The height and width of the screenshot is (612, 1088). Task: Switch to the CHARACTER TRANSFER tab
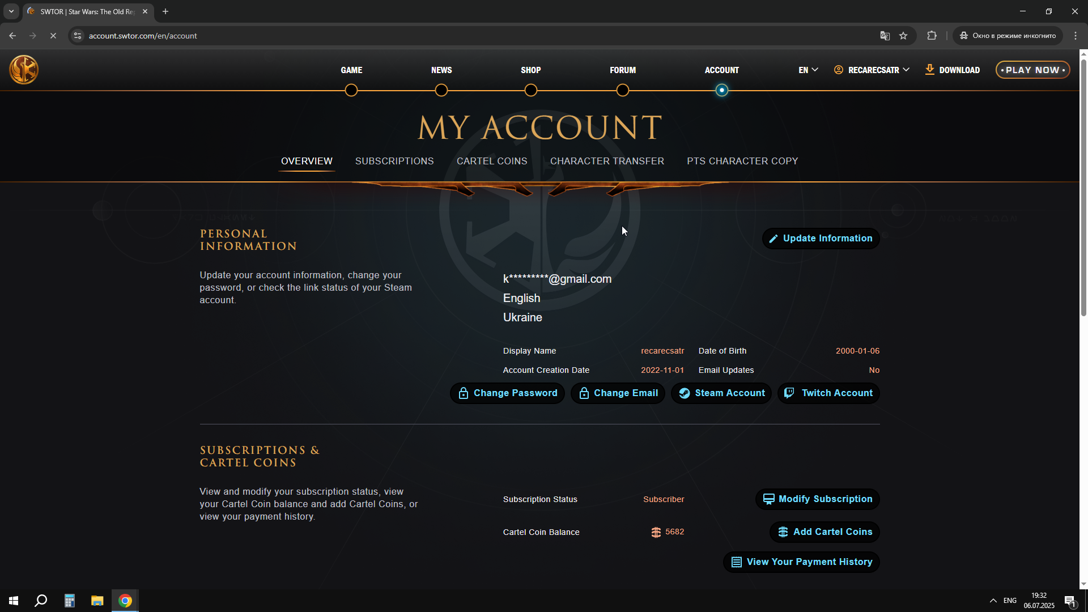click(x=607, y=161)
